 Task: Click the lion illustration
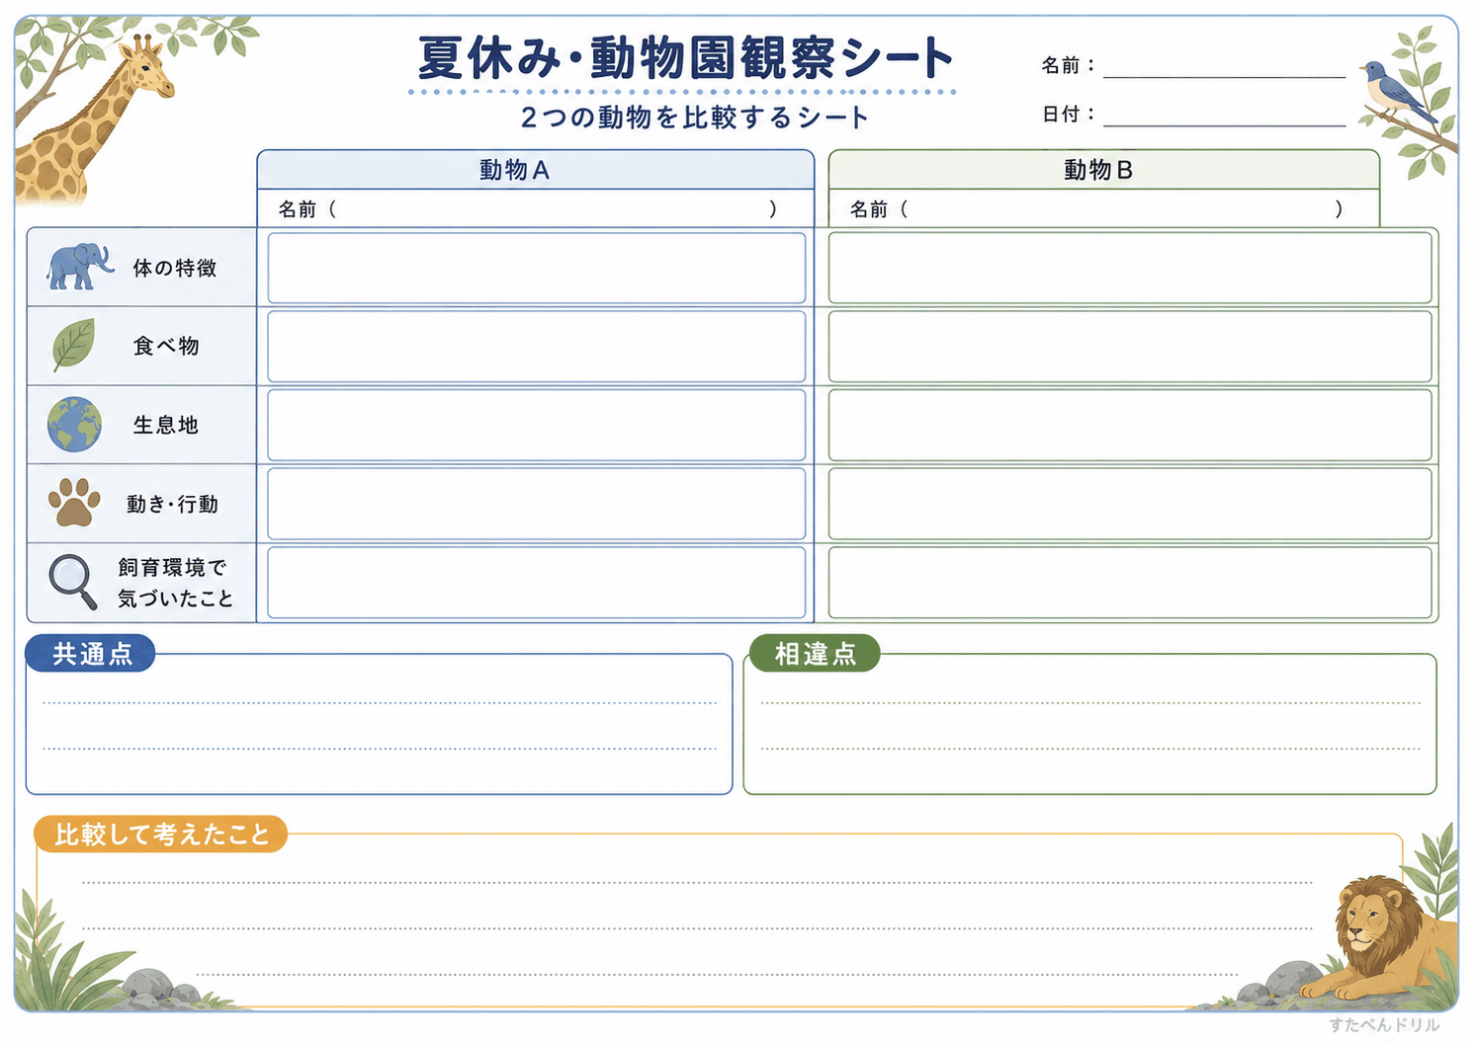[x=1379, y=938]
